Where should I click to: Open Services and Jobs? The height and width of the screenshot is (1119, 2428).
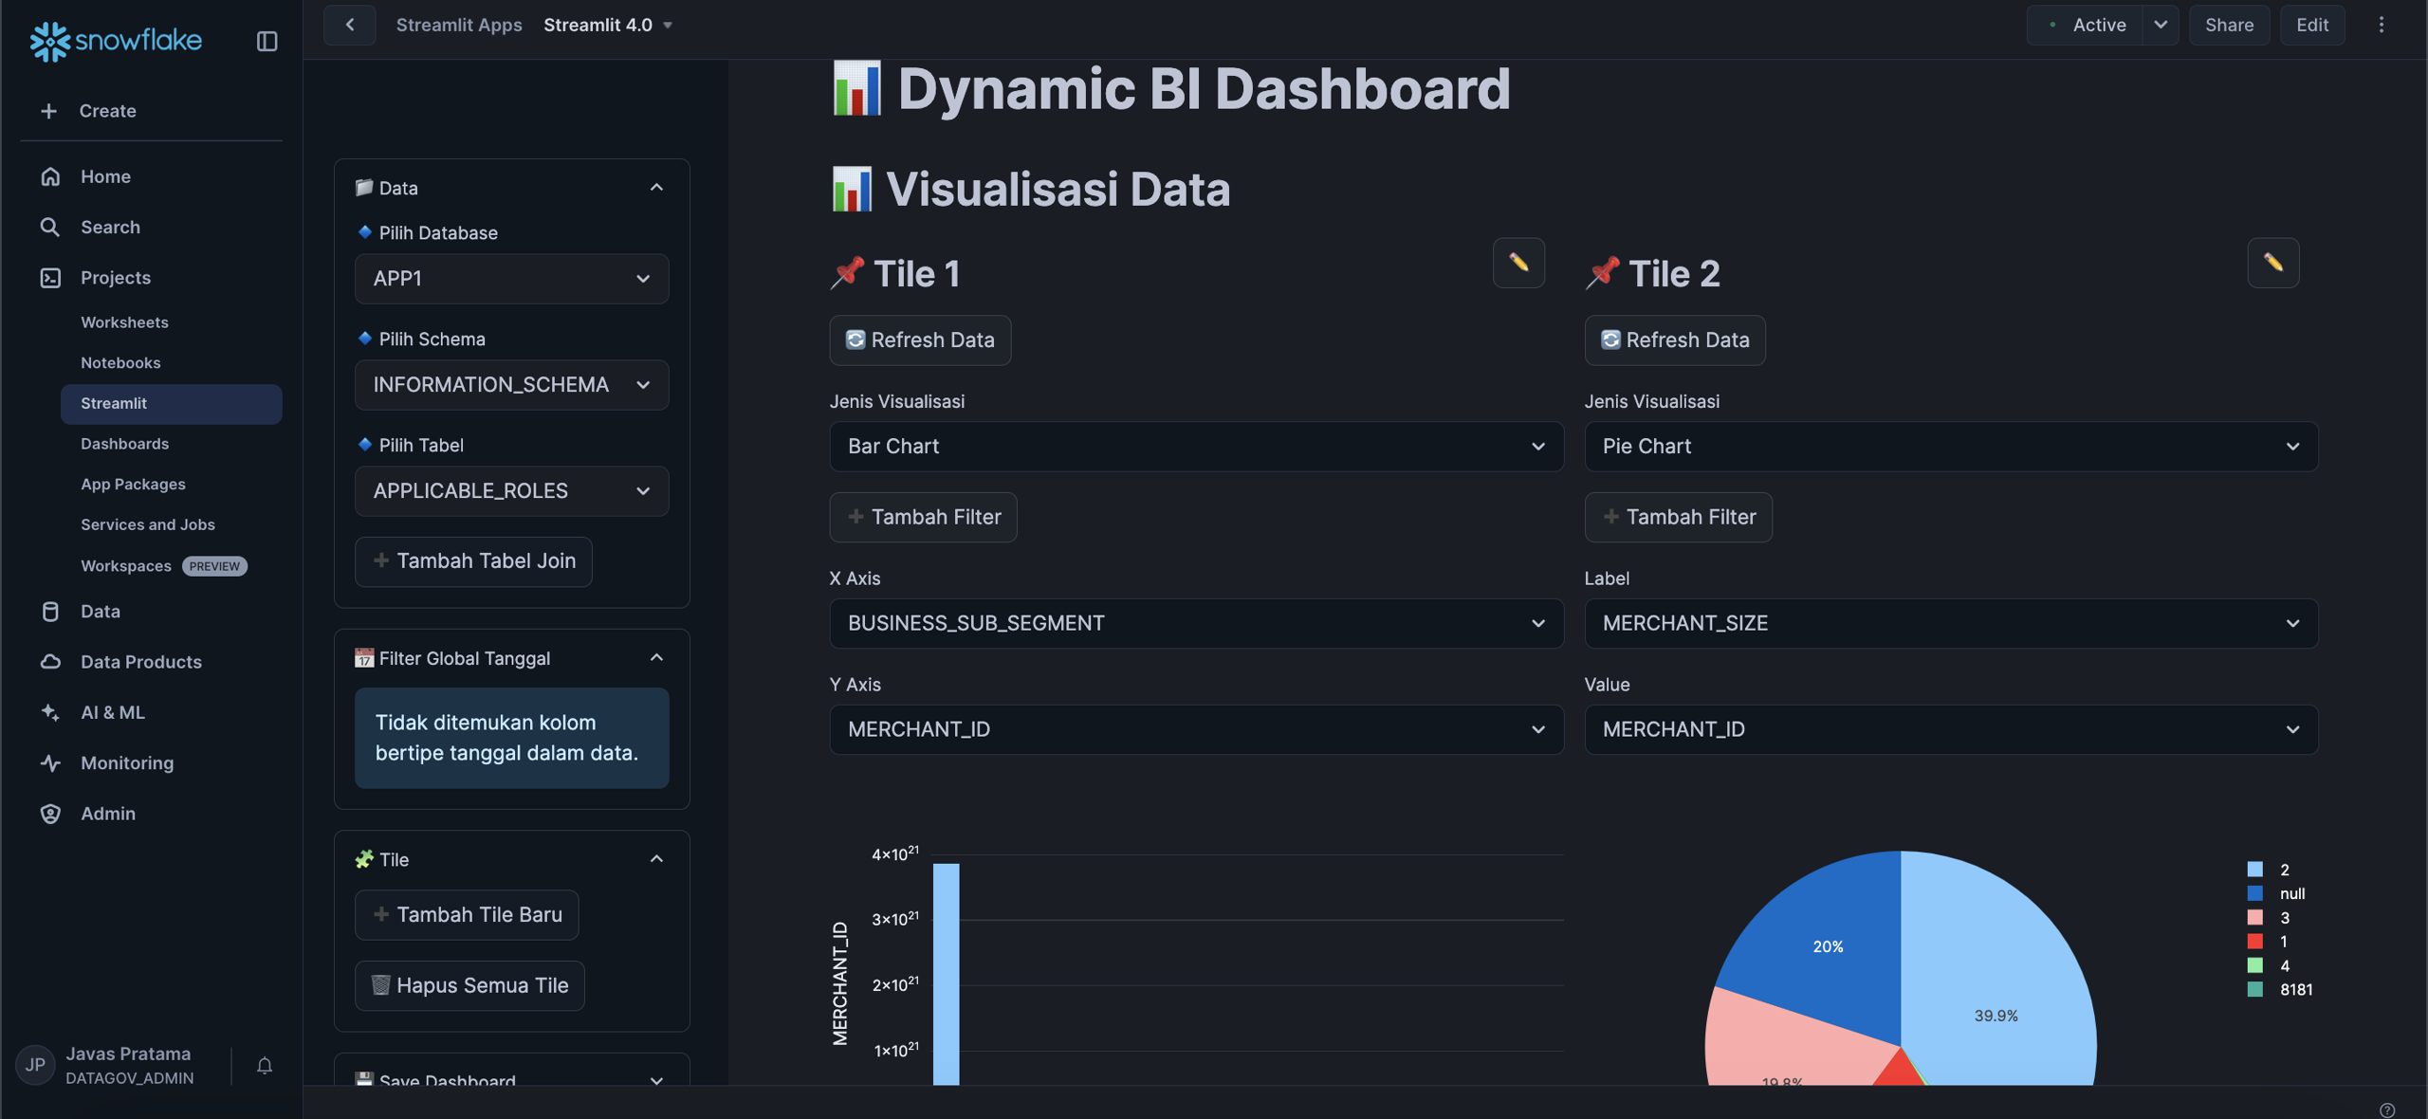coord(148,525)
